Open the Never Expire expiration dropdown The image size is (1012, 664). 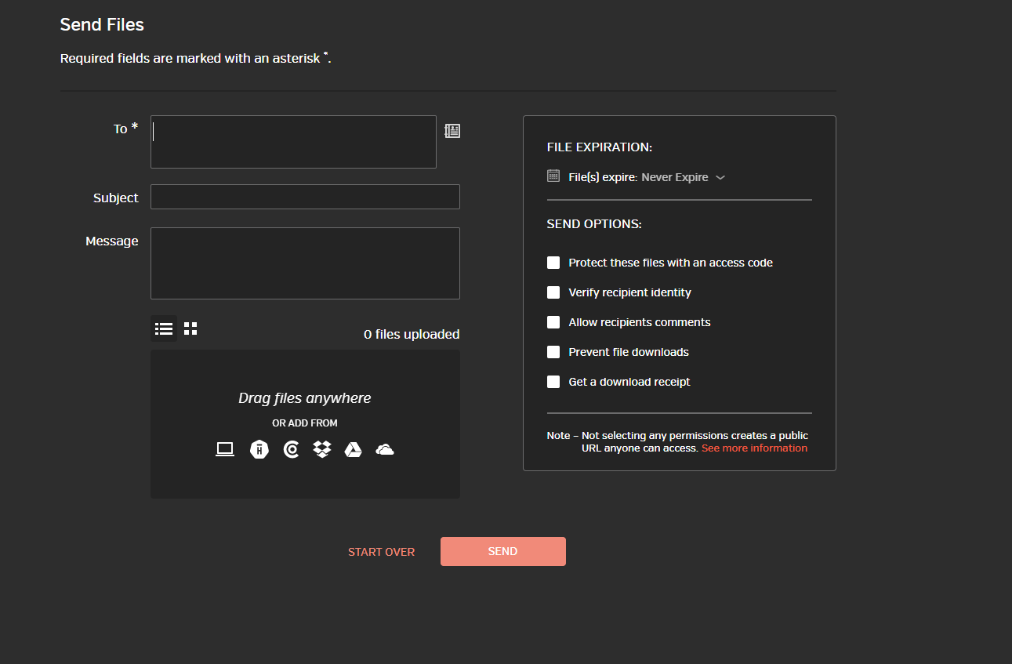coord(683,177)
